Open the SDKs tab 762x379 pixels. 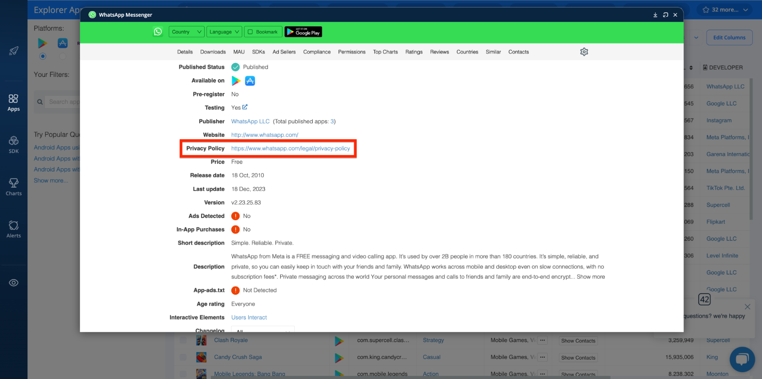(x=258, y=52)
